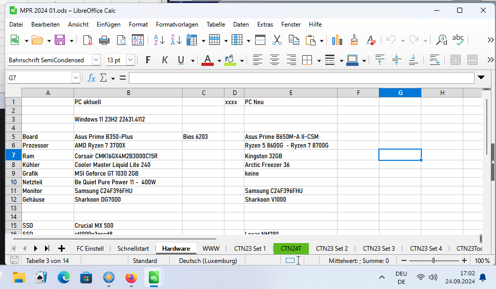Center cell content vertically
496x289 pixels.
coord(396,60)
